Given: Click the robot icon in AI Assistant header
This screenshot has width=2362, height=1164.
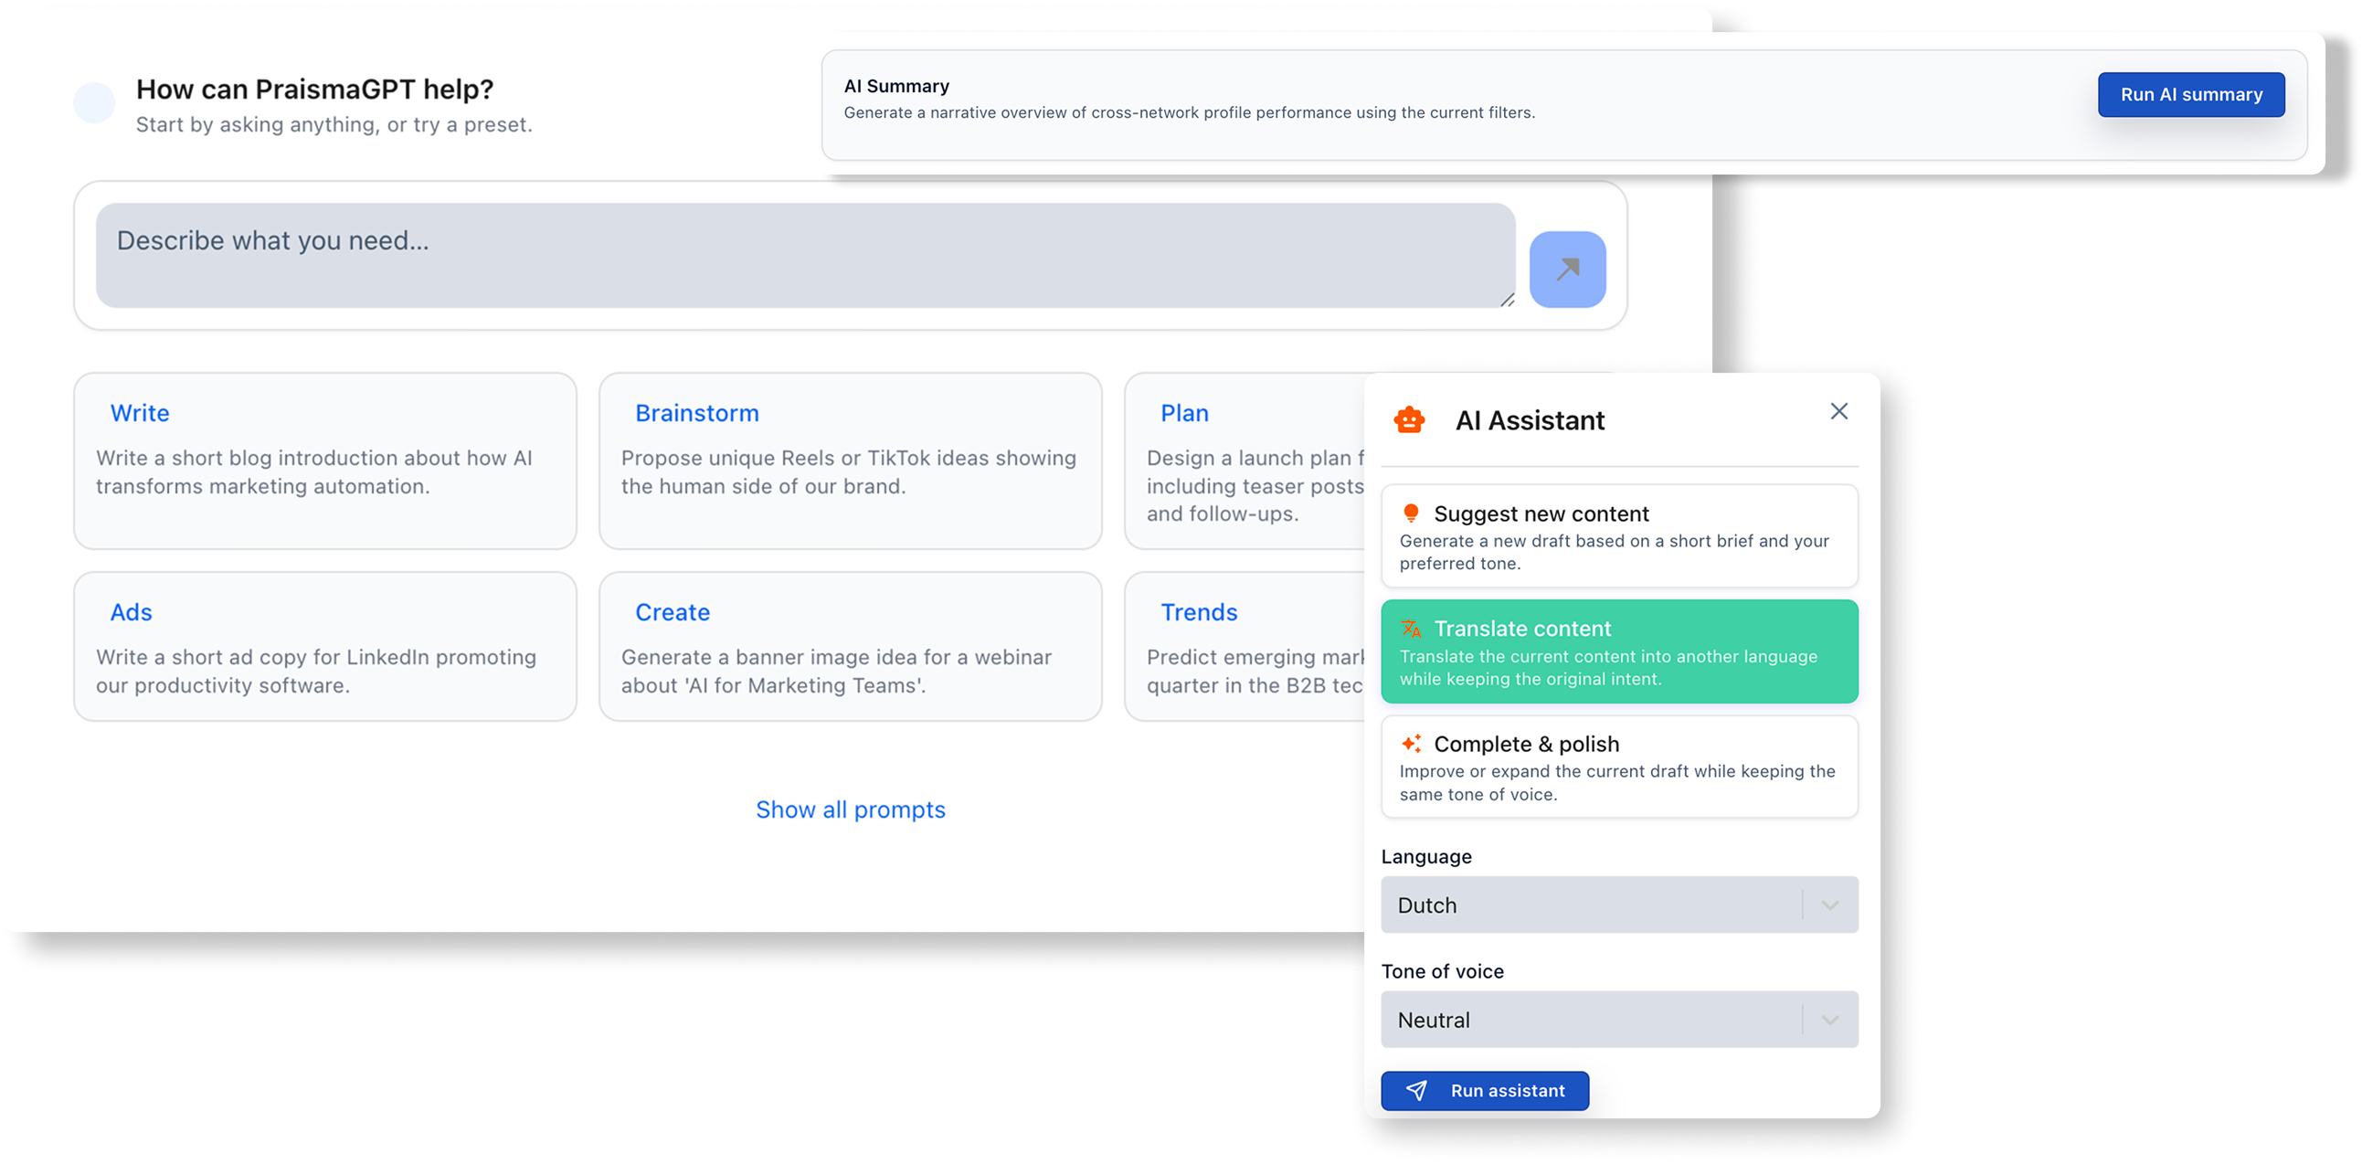Looking at the screenshot, I should pyautogui.click(x=1408, y=419).
